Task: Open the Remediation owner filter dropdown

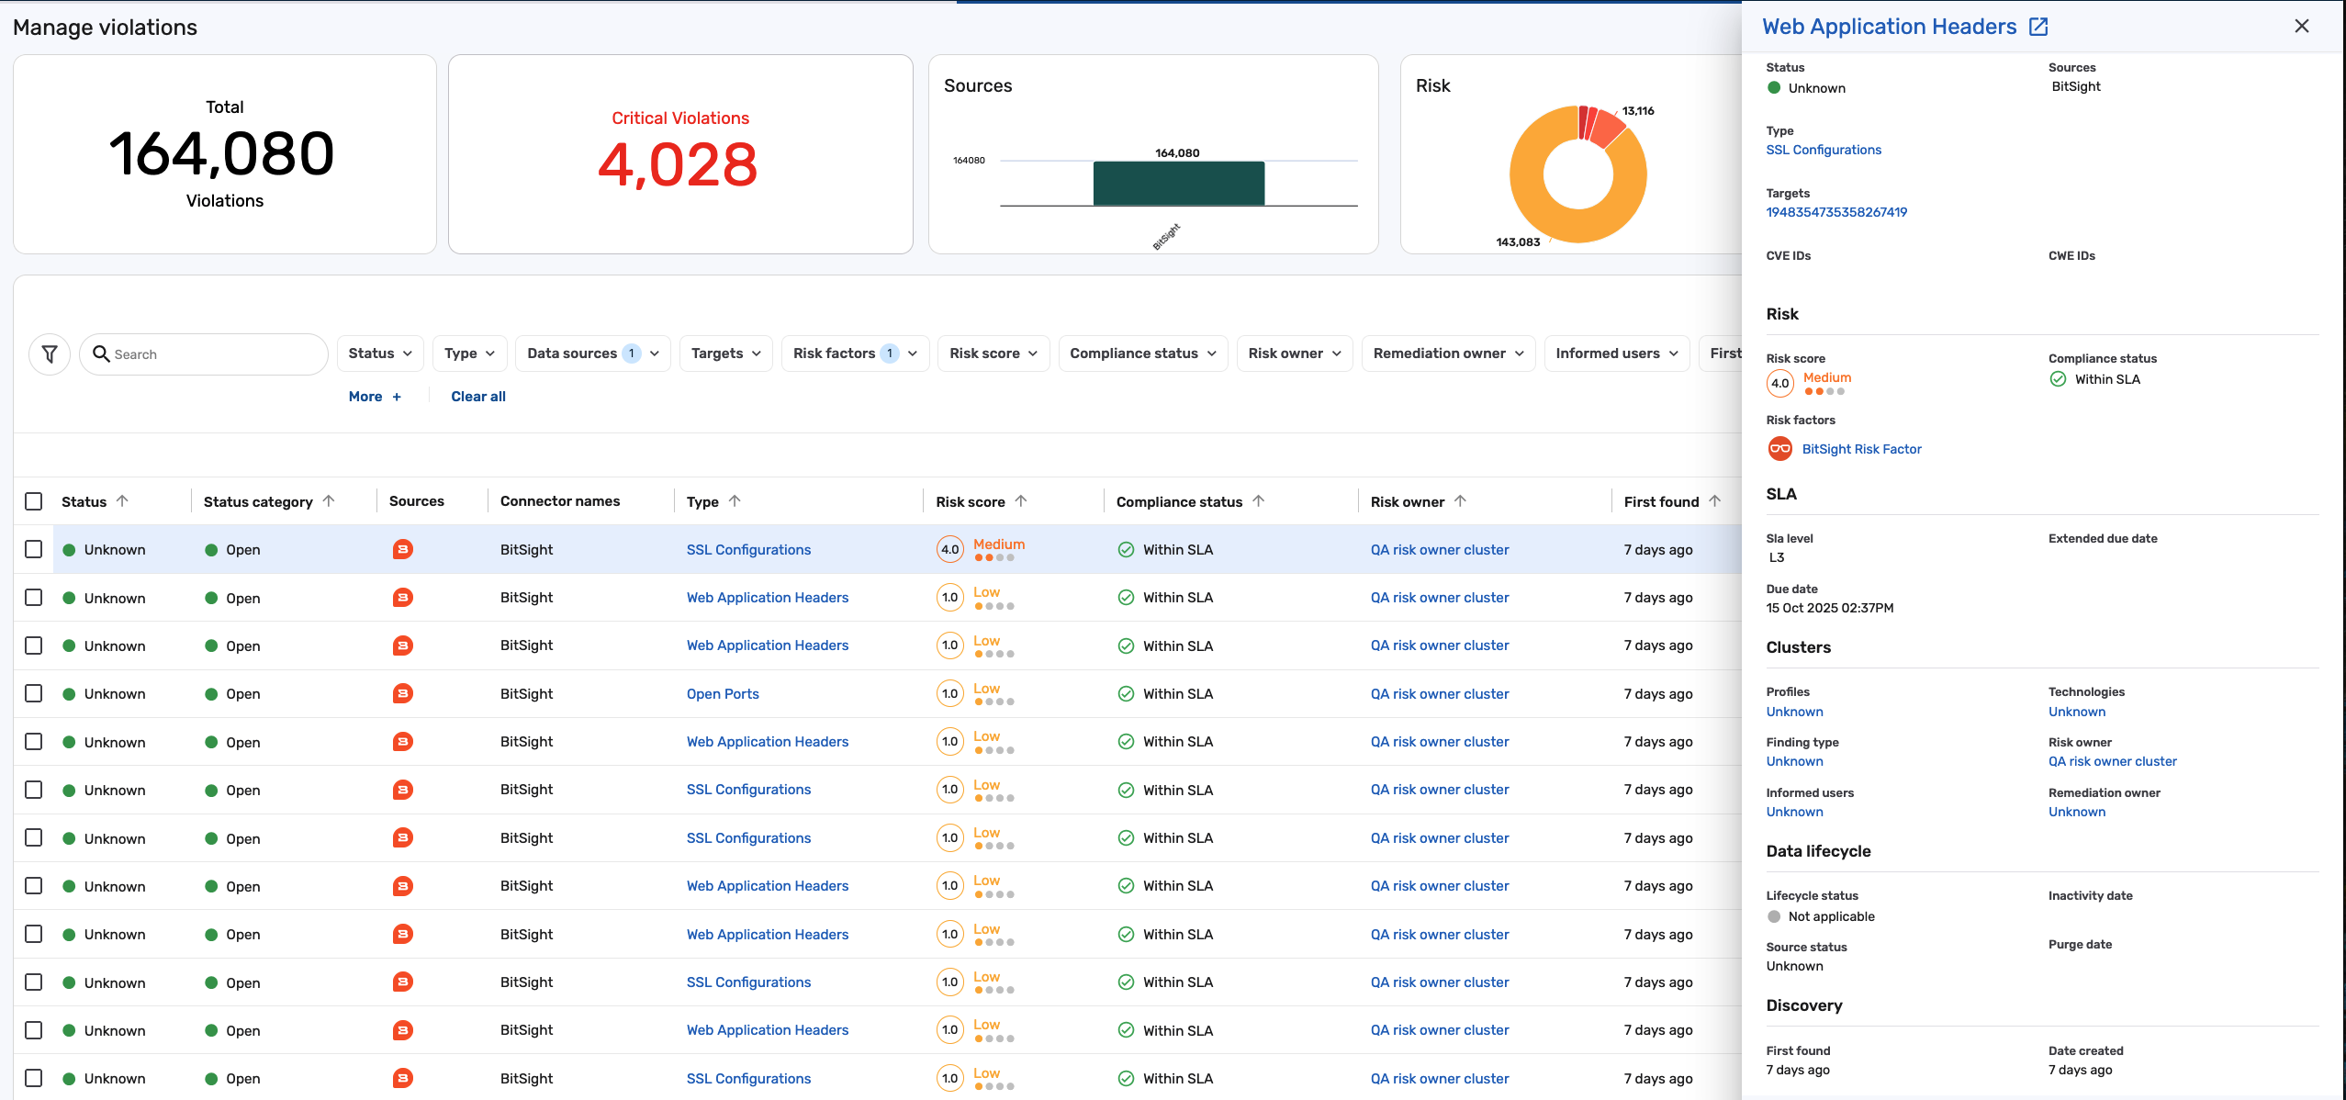Action: point(1447,354)
